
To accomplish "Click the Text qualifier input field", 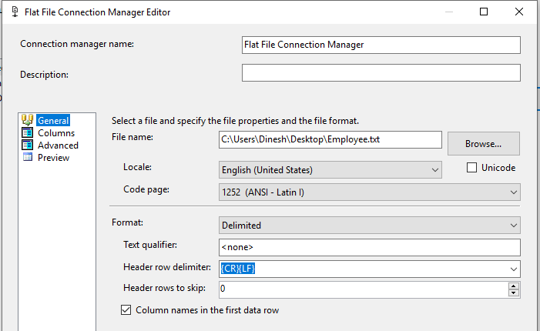I will click(x=369, y=247).
